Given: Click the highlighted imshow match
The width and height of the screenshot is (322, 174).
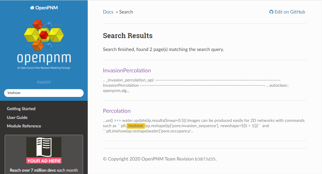Looking at the screenshot, I should pyautogui.click(x=136, y=126).
